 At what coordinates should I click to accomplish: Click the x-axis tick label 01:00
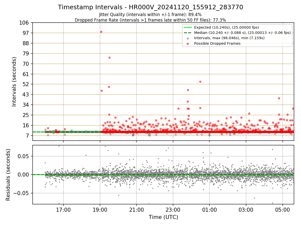(210, 209)
